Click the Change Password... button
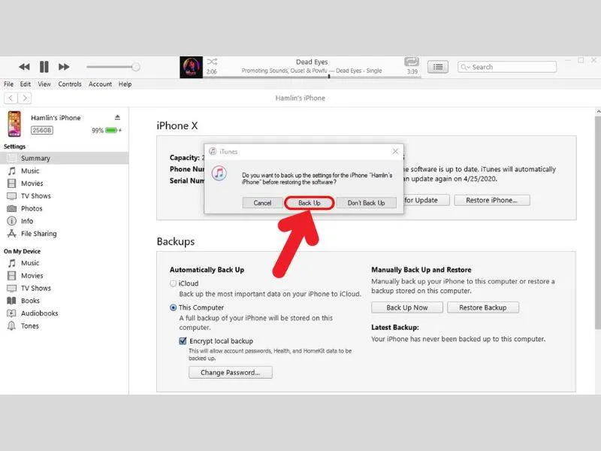The image size is (601, 451). (x=231, y=372)
